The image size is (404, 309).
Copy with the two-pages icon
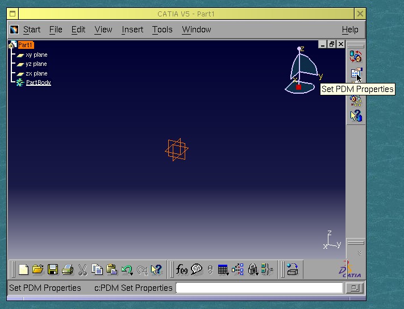[x=97, y=270]
